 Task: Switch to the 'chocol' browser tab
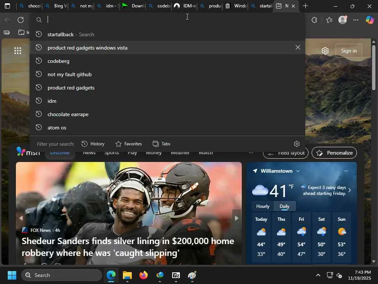click(x=30, y=6)
